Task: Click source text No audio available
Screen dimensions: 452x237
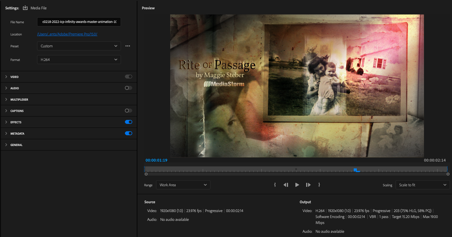Action: [174, 219]
